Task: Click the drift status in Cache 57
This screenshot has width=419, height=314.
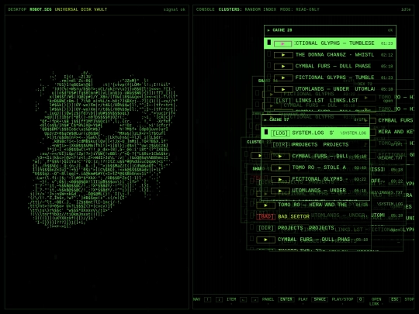Action: [x=360, y=120]
